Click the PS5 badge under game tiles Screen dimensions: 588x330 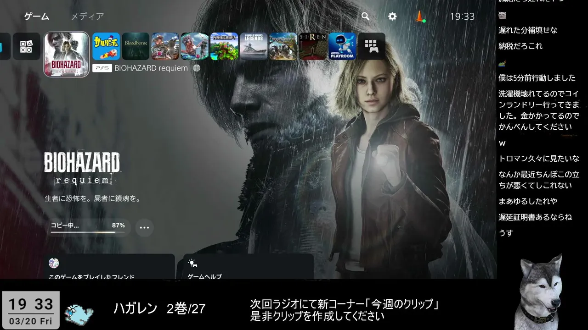coord(102,68)
